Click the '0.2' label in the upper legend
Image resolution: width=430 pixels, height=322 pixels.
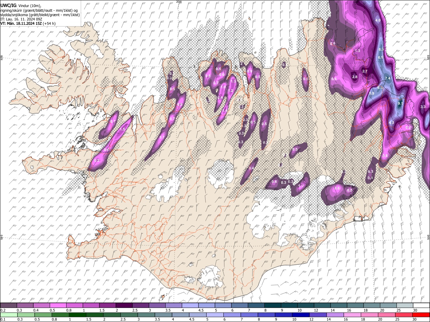click(x=3, y=310)
